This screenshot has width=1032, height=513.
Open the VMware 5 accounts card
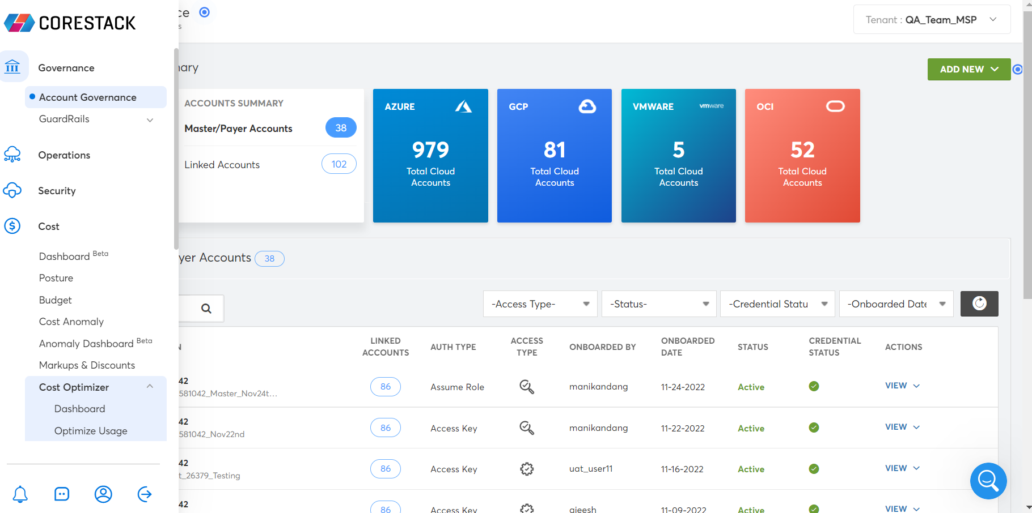[x=679, y=156]
